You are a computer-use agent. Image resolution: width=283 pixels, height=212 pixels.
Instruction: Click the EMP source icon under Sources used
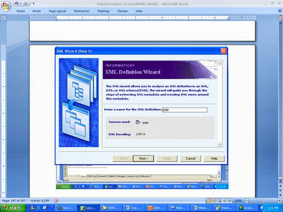click(138, 122)
